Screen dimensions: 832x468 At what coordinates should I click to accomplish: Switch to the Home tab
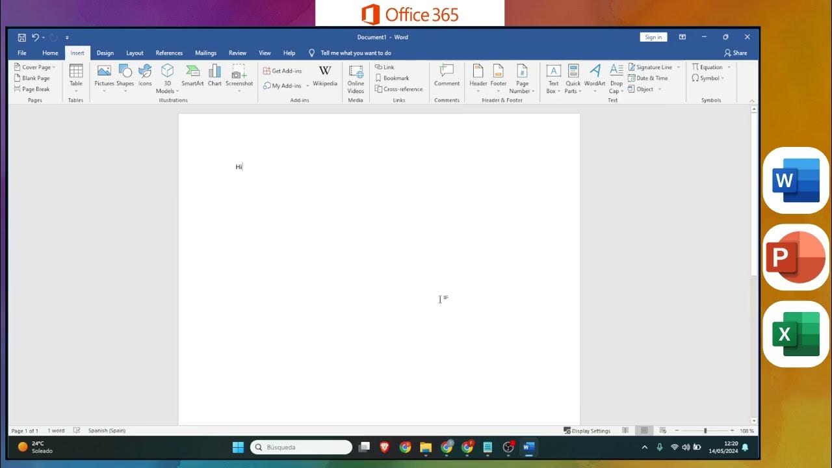50,53
